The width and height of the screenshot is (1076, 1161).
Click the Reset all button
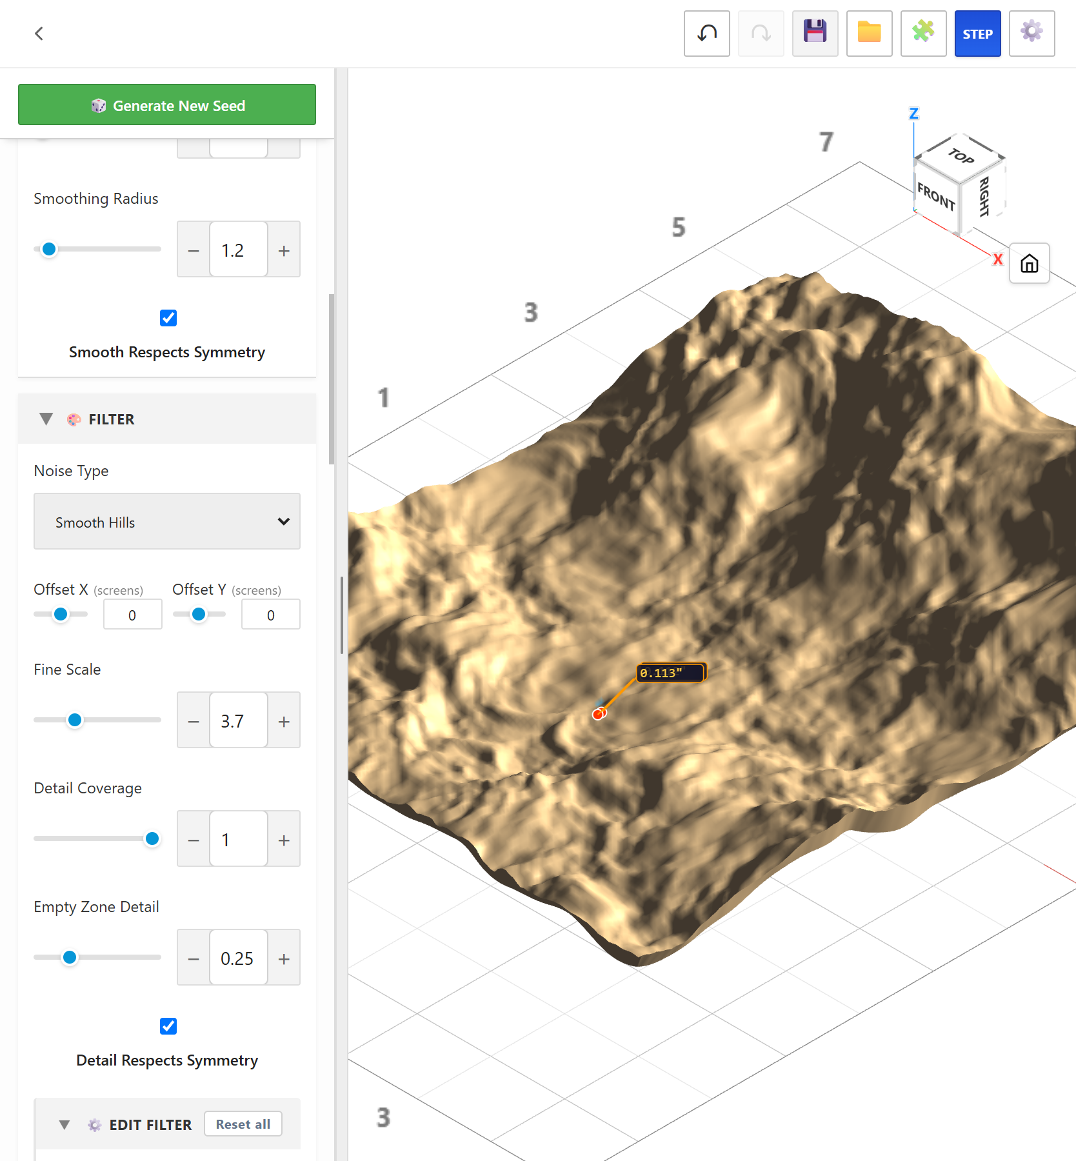click(243, 1124)
